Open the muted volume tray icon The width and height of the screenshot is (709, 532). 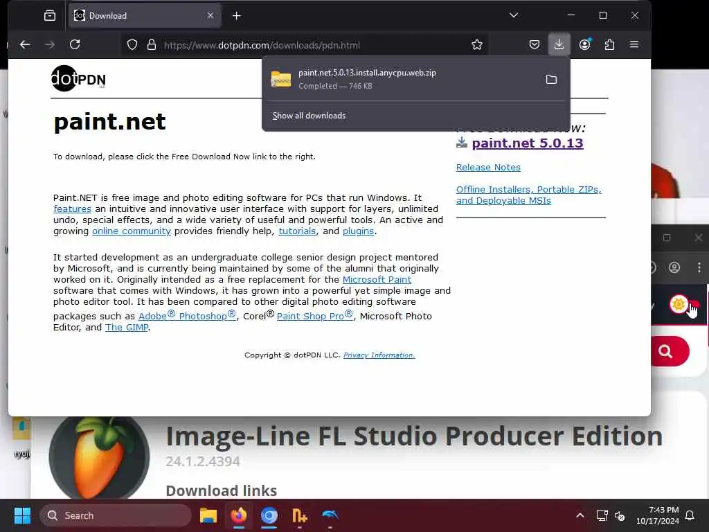(x=620, y=515)
